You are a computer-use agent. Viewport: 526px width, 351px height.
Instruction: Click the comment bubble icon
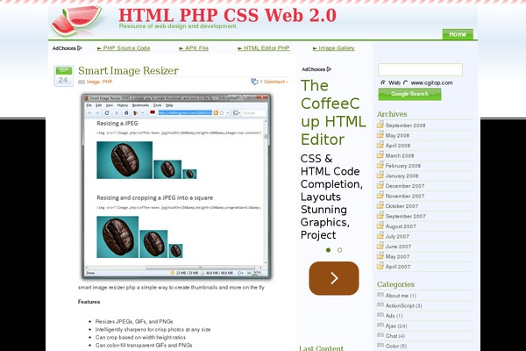point(254,82)
